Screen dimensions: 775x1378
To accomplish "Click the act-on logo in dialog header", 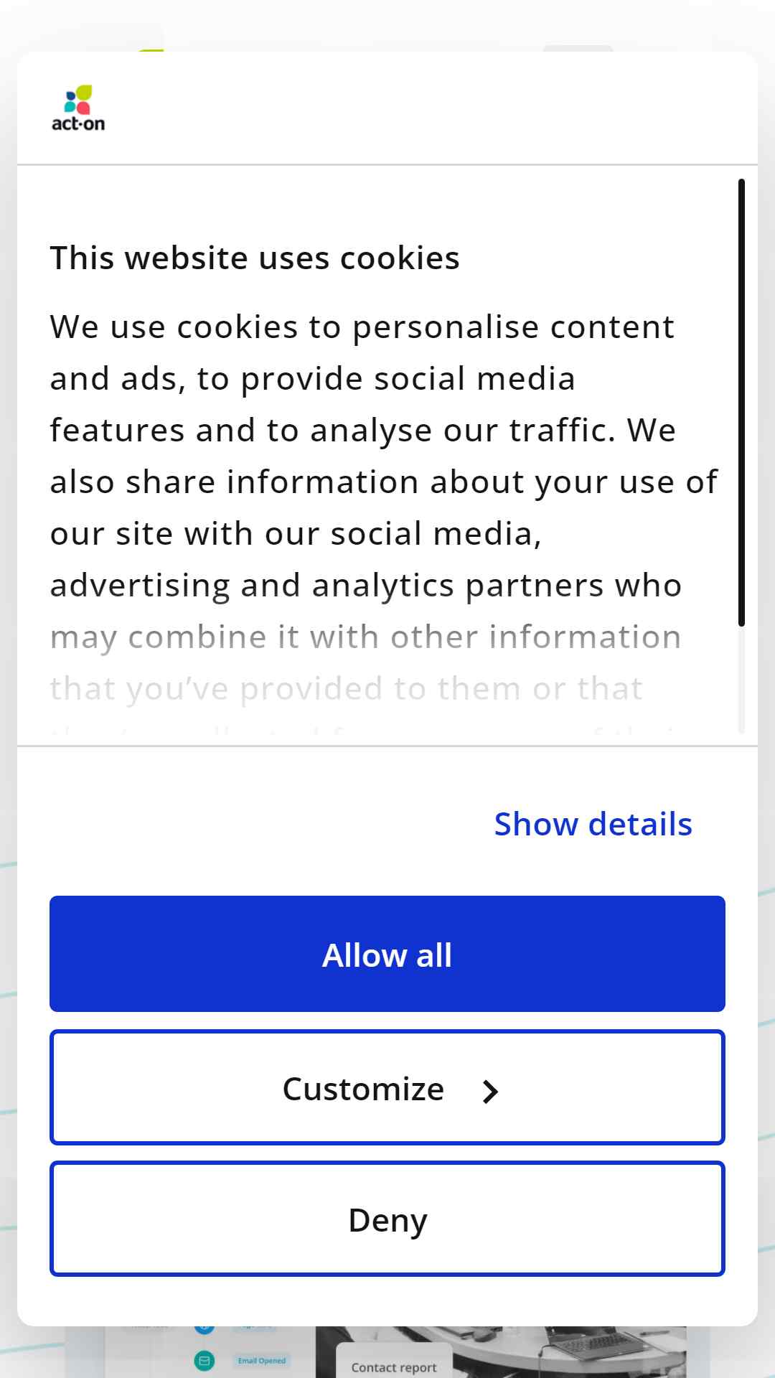I will [78, 108].
